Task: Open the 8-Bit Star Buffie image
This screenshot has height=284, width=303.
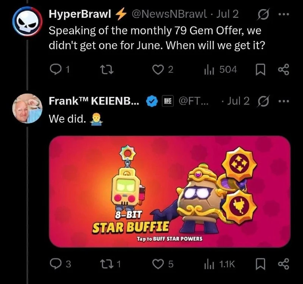Action: (x=170, y=192)
